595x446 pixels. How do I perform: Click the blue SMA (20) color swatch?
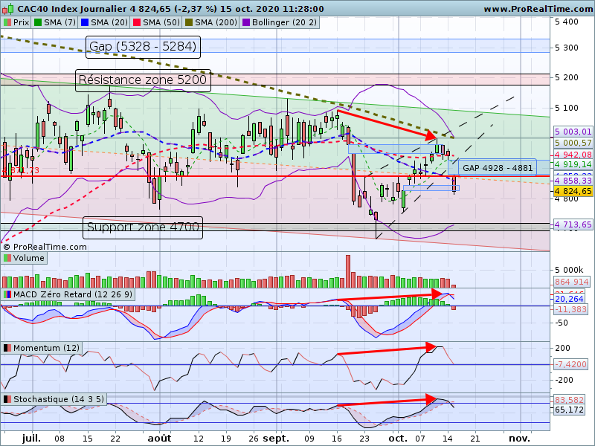85,22
